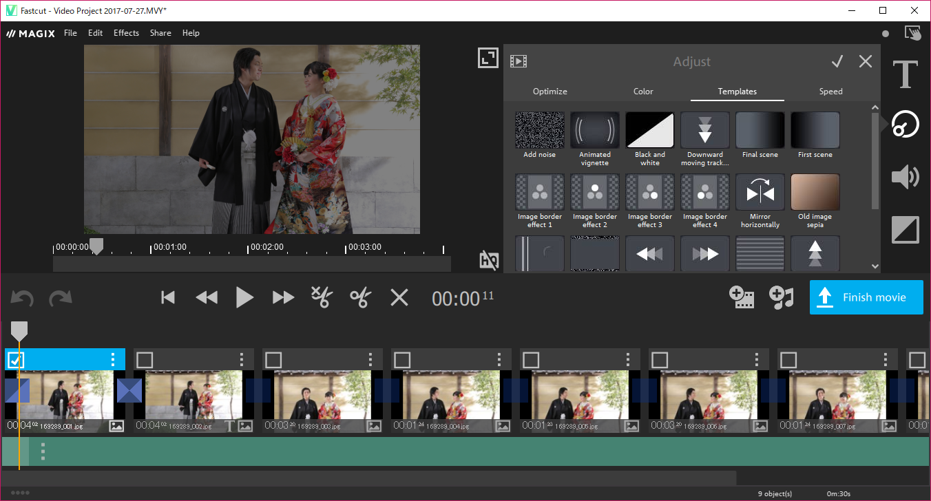
Task: Open options menu for clip 169289_004.jpg
Action: (499, 359)
